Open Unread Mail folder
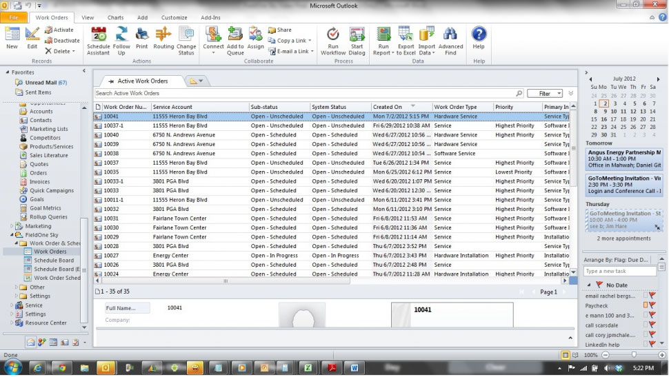The width and height of the screenshot is (669, 377). point(41,82)
